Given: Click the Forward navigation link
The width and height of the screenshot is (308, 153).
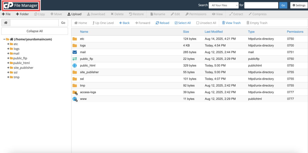Looking at the screenshot, I should (x=143, y=23).
